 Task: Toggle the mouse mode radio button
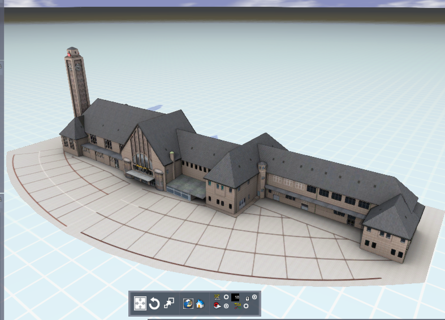[x=254, y=297]
